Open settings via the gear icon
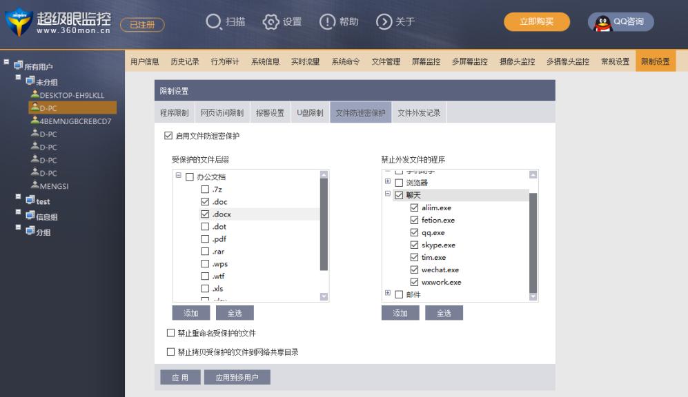This screenshot has width=688, height=397. click(272, 22)
